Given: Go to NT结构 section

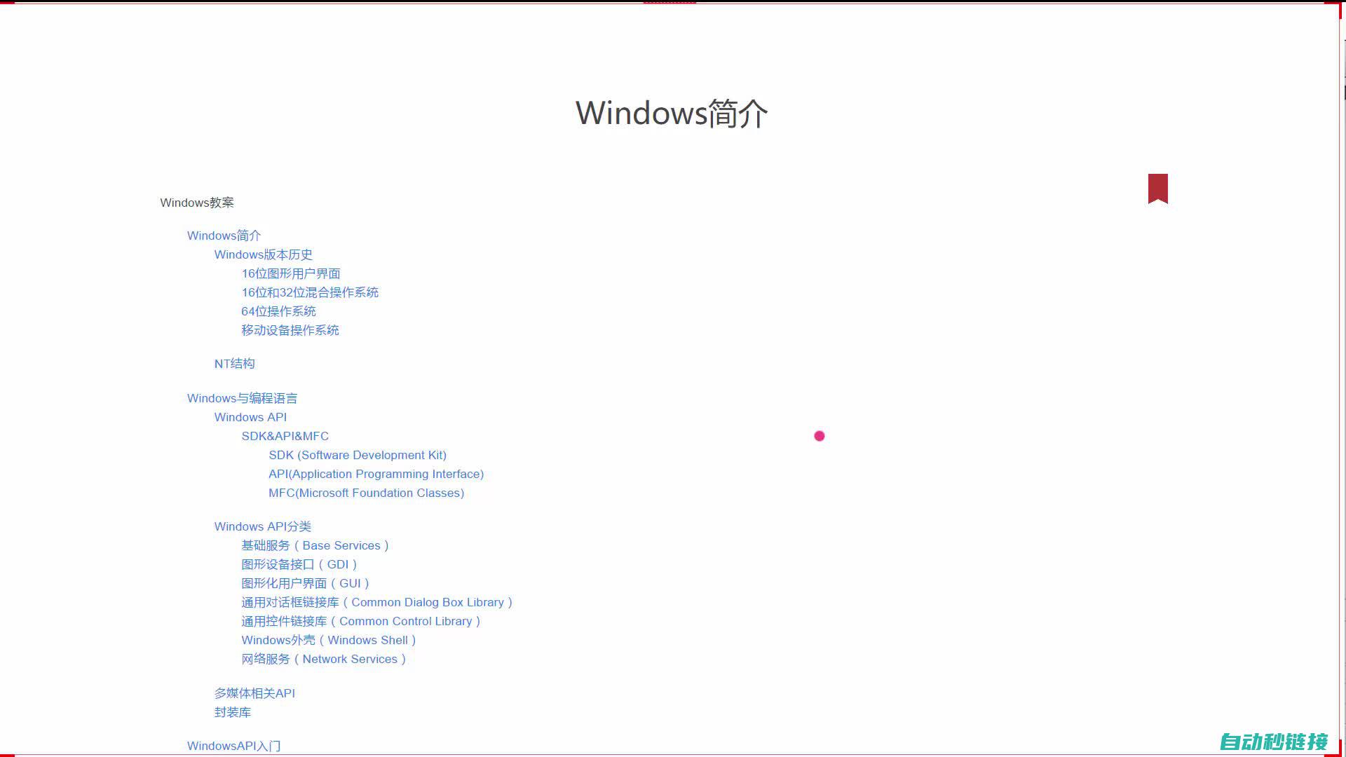Looking at the screenshot, I should tap(235, 364).
